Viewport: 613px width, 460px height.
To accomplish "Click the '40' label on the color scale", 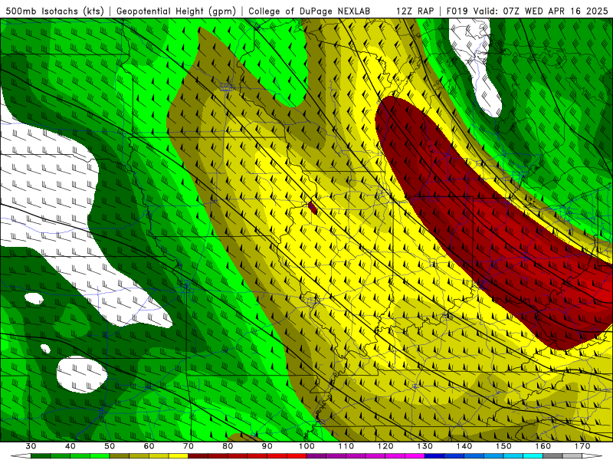I will click(x=70, y=446).
